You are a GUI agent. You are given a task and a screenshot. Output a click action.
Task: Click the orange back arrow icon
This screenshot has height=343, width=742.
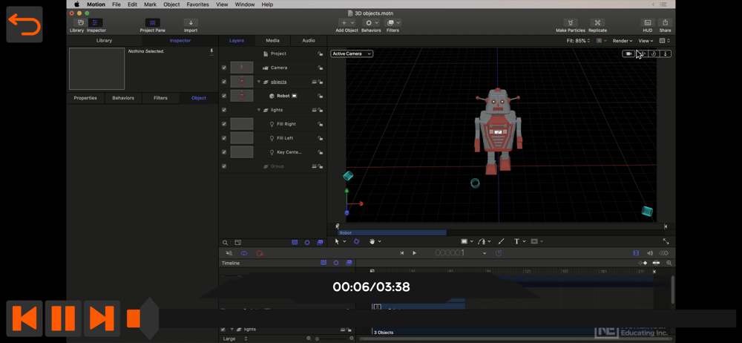pyautogui.click(x=24, y=24)
